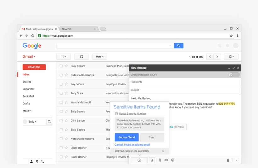The height and width of the screenshot is (168, 258).
Task: Open Edit your rules on the dashboard link
Action: (132, 151)
